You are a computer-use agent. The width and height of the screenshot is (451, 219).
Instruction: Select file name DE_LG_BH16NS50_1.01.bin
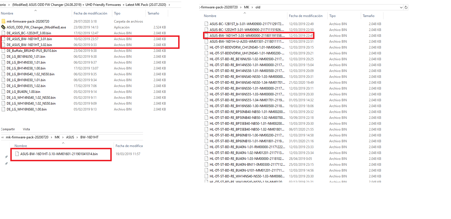click(26, 80)
